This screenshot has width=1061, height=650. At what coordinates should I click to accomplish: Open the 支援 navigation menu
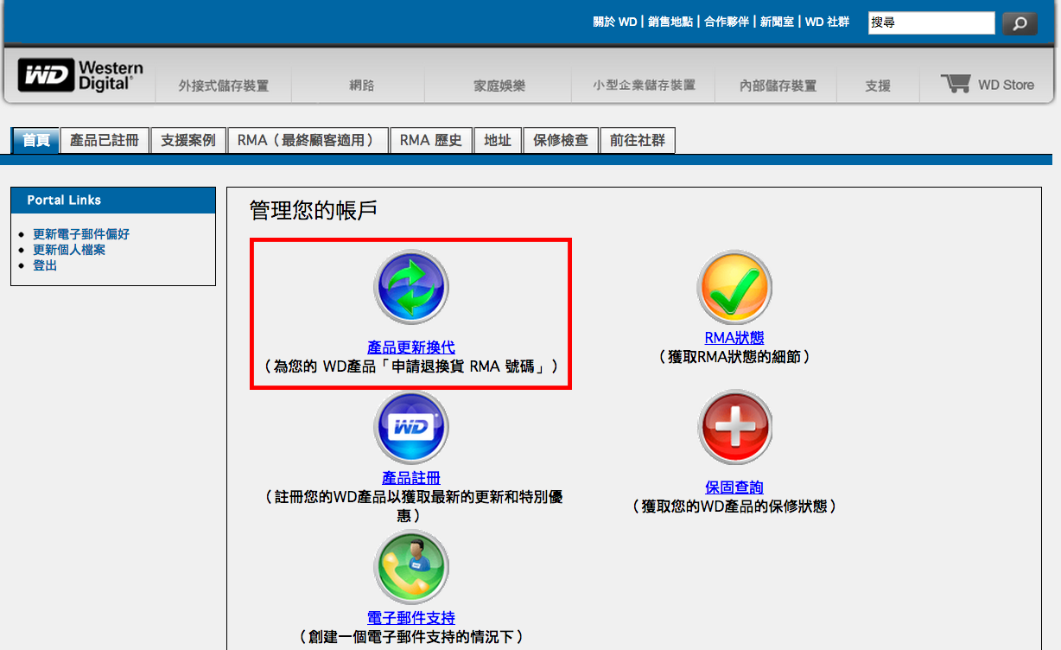pyautogui.click(x=878, y=86)
